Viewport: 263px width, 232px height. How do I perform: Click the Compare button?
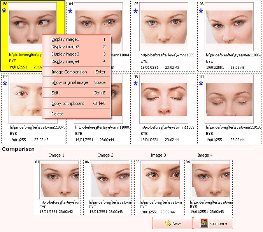point(213,223)
